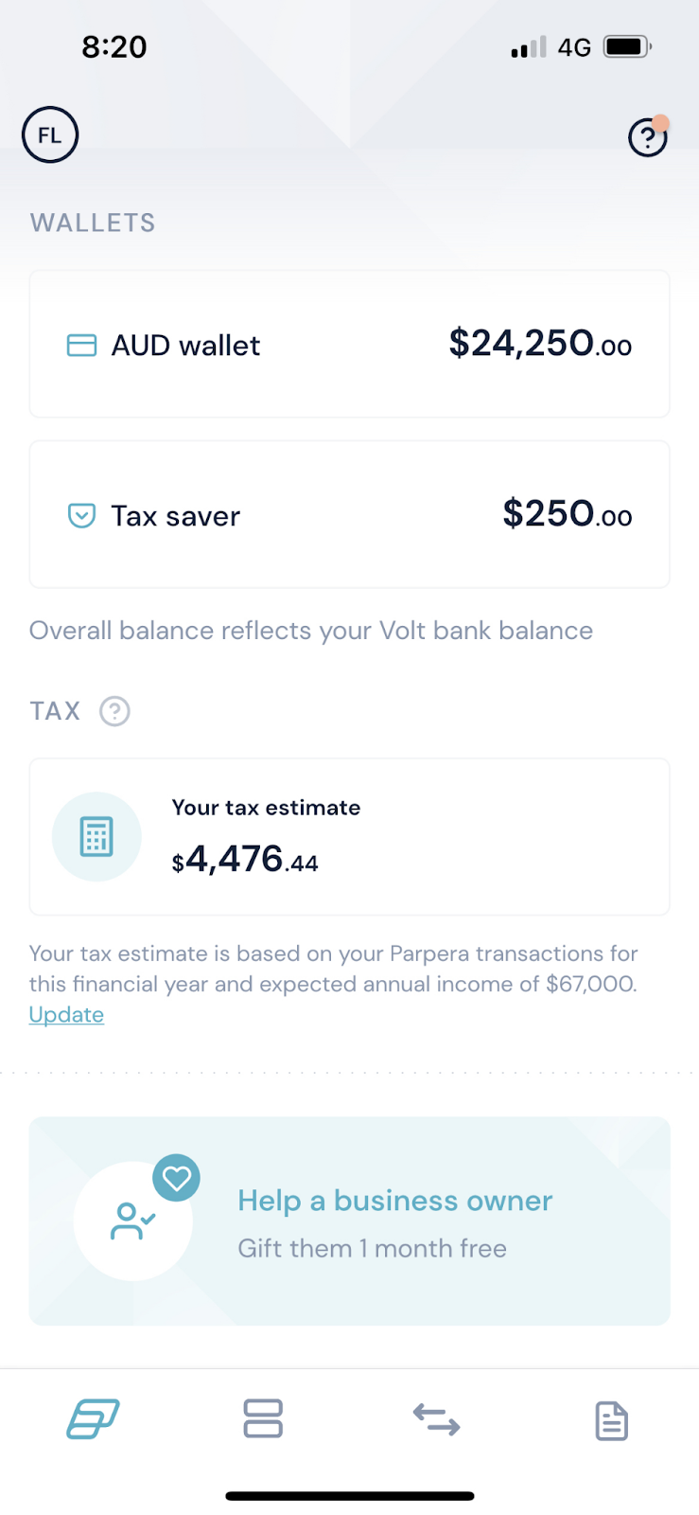The width and height of the screenshot is (699, 1515).
Task: Open the FL profile avatar
Action: (x=50, y=135)
